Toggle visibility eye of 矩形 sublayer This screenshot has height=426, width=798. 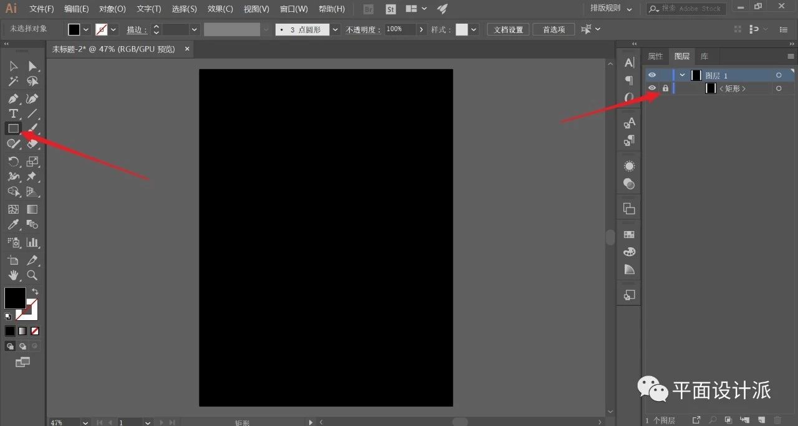click(x=652, y=88)
